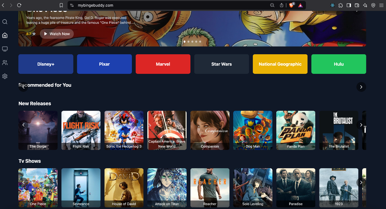Open Reacher show poster
Image resolution: width=386 pixels, height=209 pixels.
(210, 188)
